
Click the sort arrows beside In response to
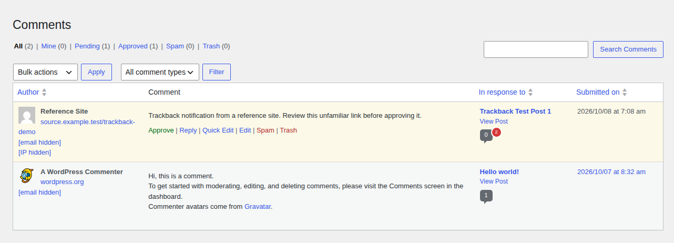coord(530,92)
